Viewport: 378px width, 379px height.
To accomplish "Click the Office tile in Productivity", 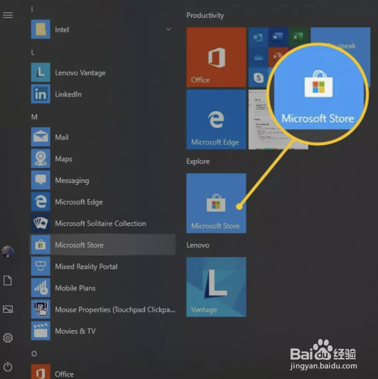I will coord(216,57).
